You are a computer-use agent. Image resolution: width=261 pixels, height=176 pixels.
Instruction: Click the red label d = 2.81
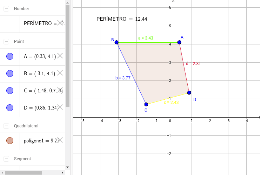pyautogui.click(x=193, y=64)
